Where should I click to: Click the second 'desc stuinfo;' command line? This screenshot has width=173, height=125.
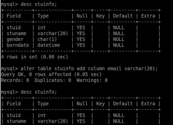[29, 92]
